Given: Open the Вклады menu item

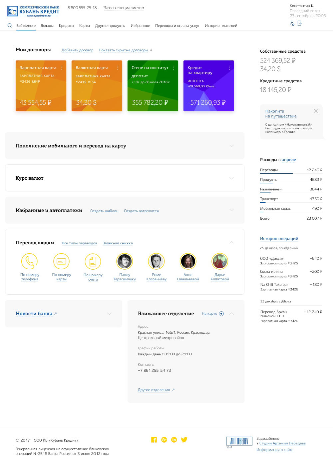Looking at the screenshot, I should [47, 26].
